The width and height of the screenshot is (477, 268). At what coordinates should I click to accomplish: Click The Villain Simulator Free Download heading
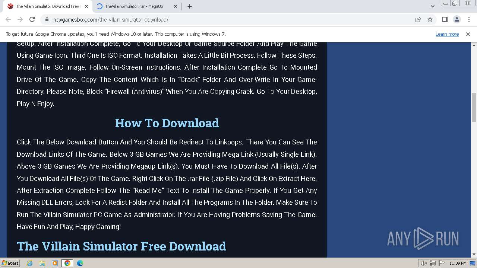click(121, 246)
